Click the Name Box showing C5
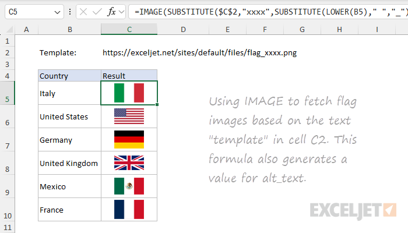408x233 pixels. 34,12
